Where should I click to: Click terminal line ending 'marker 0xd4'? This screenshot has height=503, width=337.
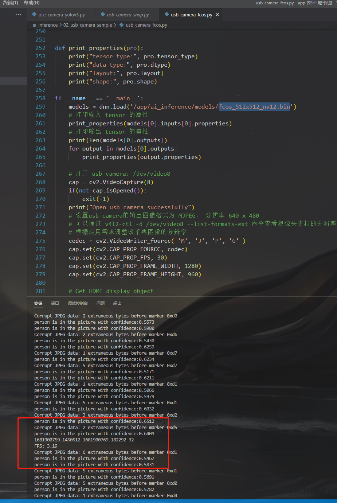coord(106,496)
